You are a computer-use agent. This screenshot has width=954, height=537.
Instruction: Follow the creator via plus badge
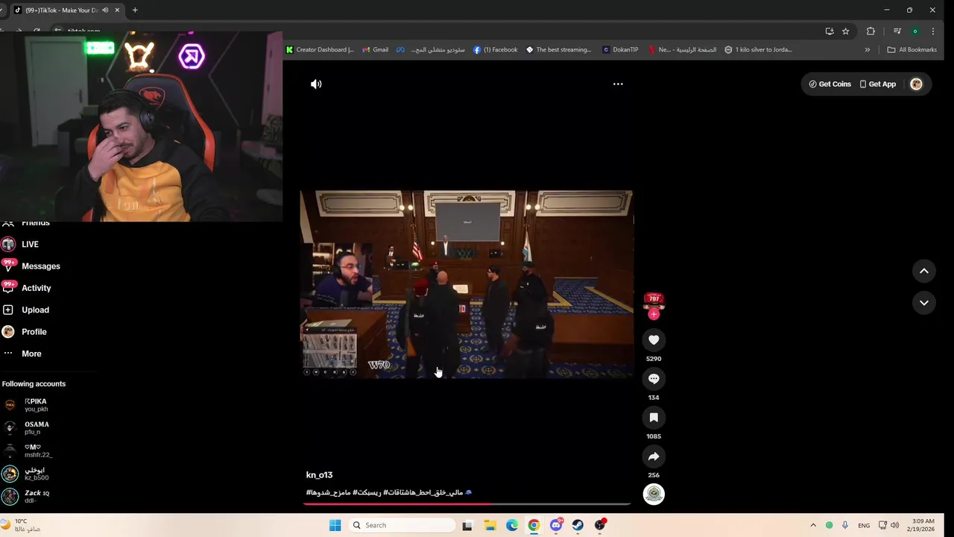[654, 314]
